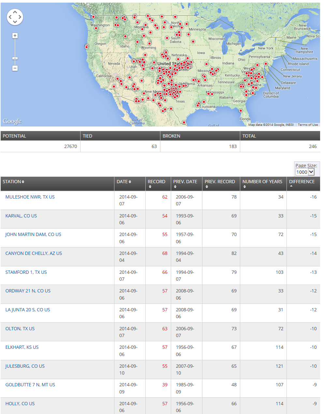
Task: Click the map zoom slider handle
Action: point(15,58)
